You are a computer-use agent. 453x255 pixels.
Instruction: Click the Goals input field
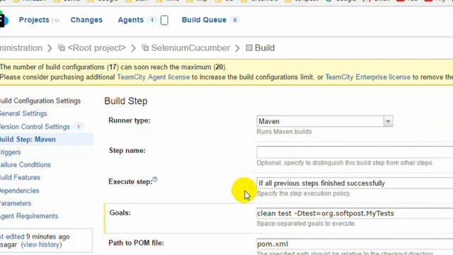(x=355, y=213)
